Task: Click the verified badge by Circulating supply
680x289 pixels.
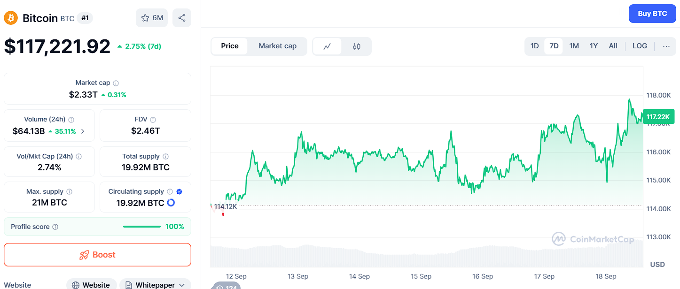Action: pos(180,192)
